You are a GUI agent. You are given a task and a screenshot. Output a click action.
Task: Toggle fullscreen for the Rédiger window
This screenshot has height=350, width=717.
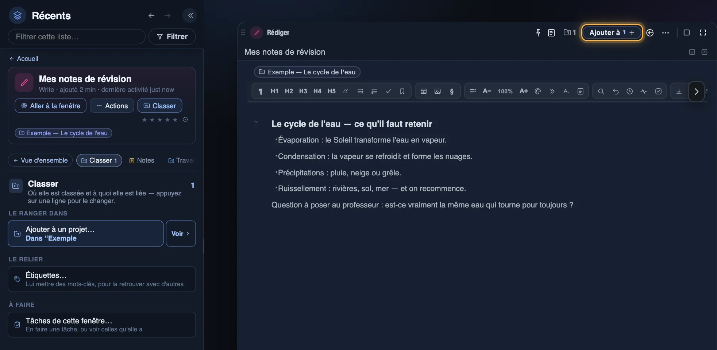tap(703, 33)
